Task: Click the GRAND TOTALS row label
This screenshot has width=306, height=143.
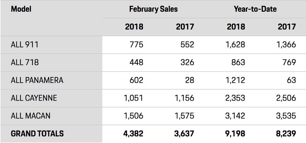Action: coord(37,134)
